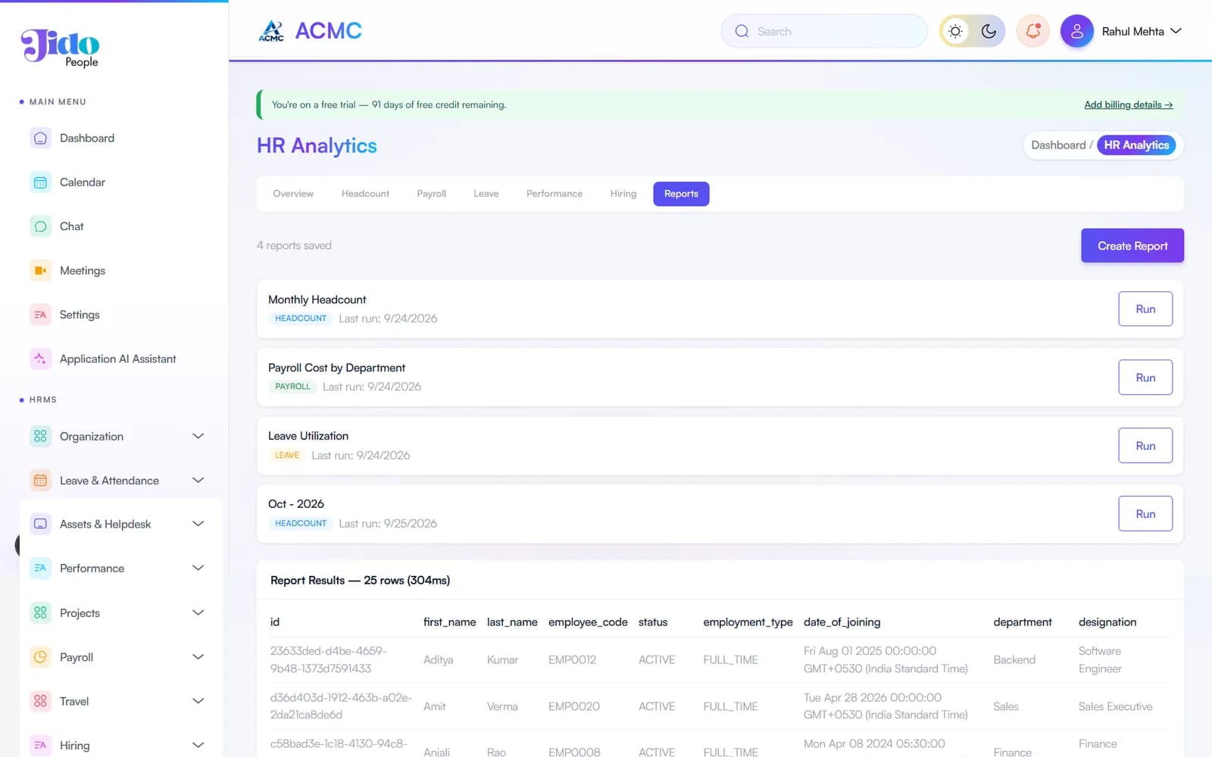
Task: Open the Dashboard sidebar icon
Action: pos(40,139)
